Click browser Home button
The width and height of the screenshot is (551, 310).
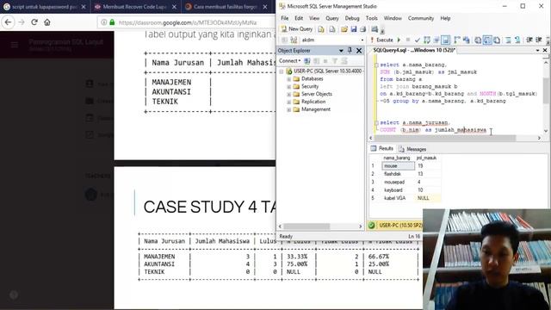pos(47,22)
